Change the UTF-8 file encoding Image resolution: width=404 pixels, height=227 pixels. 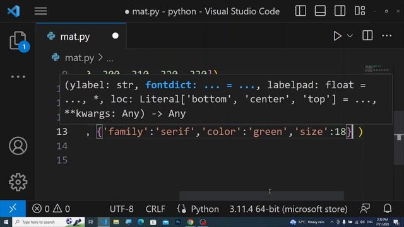coord(122,209)
